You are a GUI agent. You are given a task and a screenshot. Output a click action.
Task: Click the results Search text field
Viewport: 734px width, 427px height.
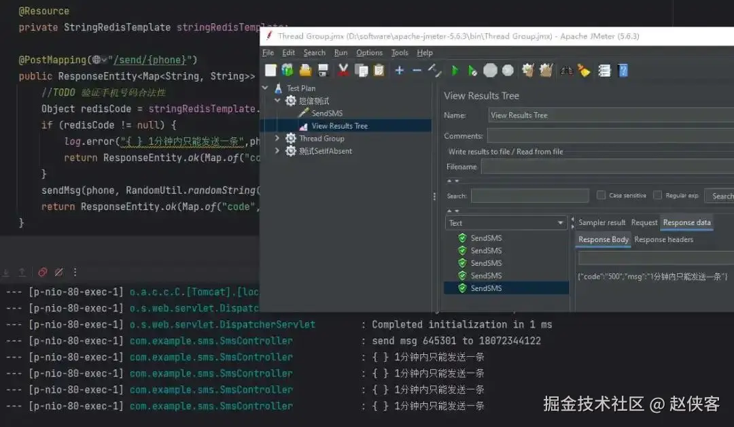[x=529, y=196]
